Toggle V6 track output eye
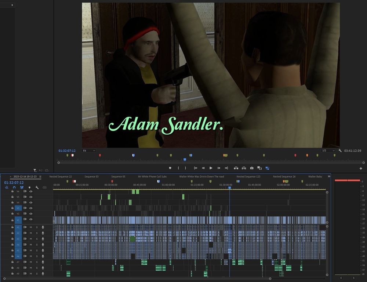The image size is (367, 282). pyautogui.click(x=31, y=191)
